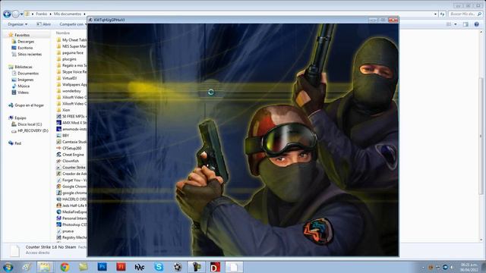This screenshot has height=273, width=486.
Task: Open the address bar history dropdown
Action: 435,14
